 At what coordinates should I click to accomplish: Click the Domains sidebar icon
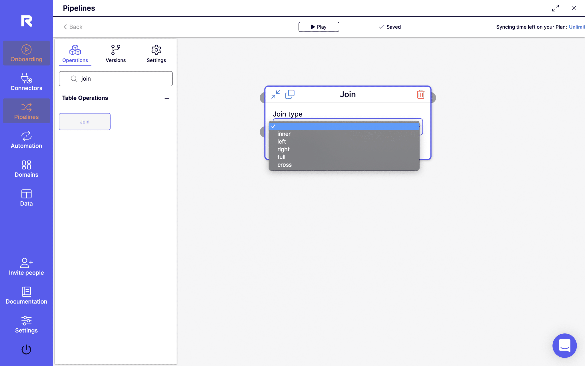(x=26, y=168)
